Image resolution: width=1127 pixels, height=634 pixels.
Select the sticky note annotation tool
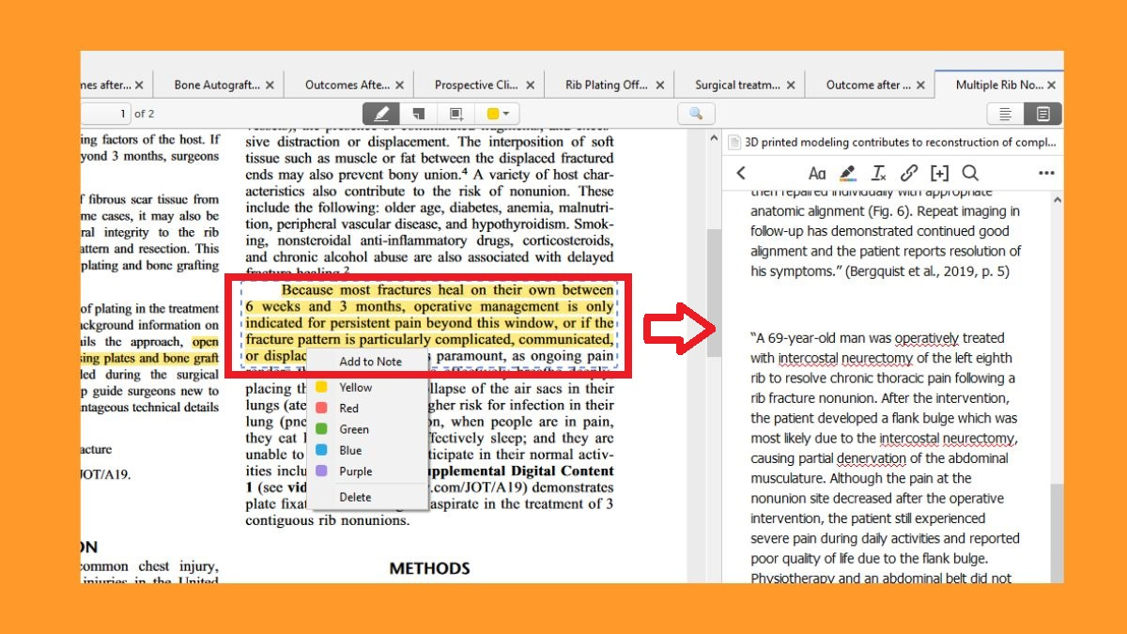click(419, 114)
